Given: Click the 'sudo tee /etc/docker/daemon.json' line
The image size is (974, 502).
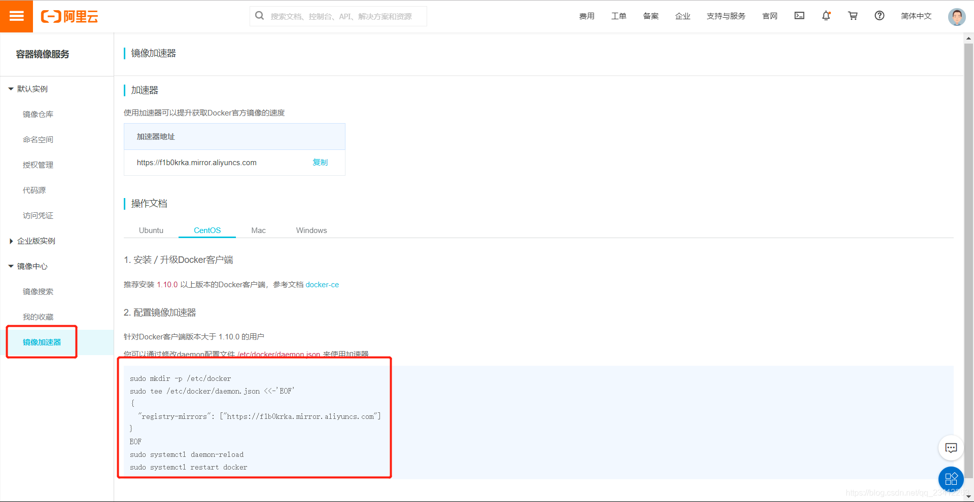Looking at the screenshot, I should tap(212, 391).
